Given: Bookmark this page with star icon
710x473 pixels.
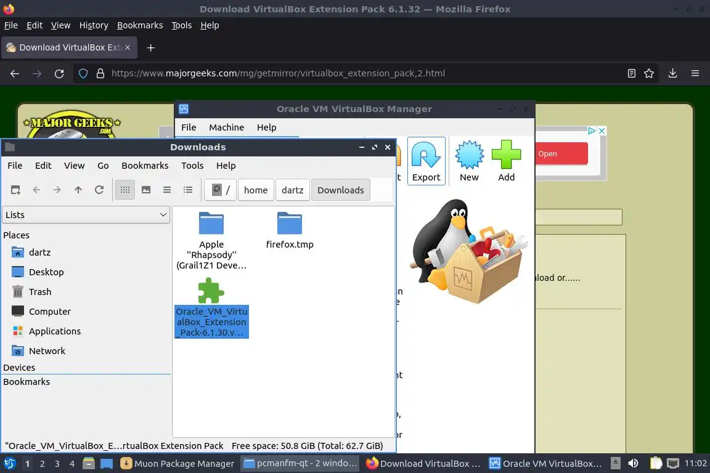Looking at the screenshot, I should (649, 73).
